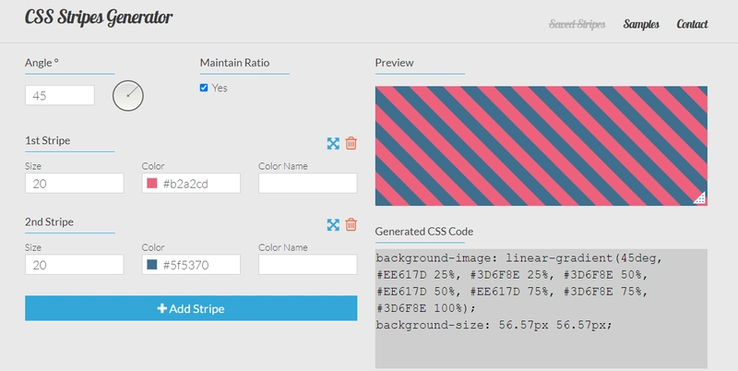Toggle the Maintain Ratio Yes checkbox

coord(204,88)
